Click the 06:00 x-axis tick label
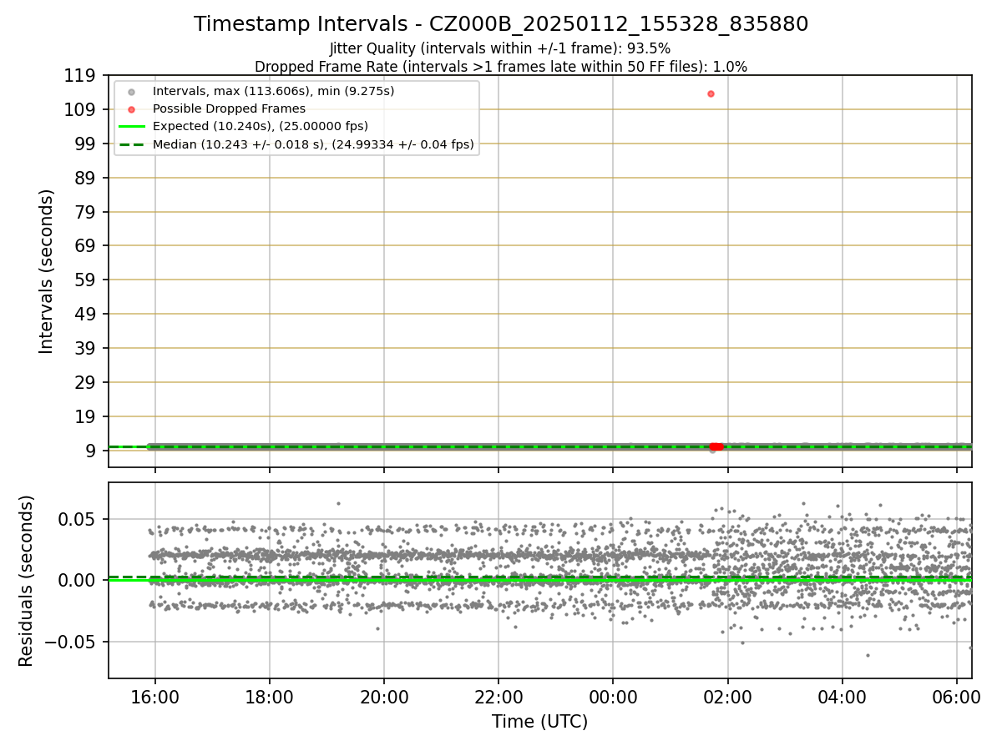Screen dimensions: 1002x751 pyautogui.click(x=956, y=698)
